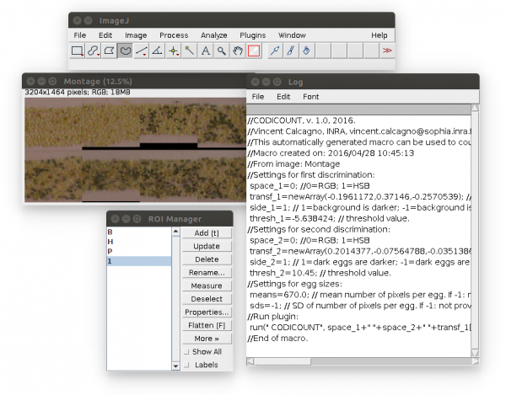Click the Measure button
The height and width of the screenshot is (395, 506).
(207, 286)
